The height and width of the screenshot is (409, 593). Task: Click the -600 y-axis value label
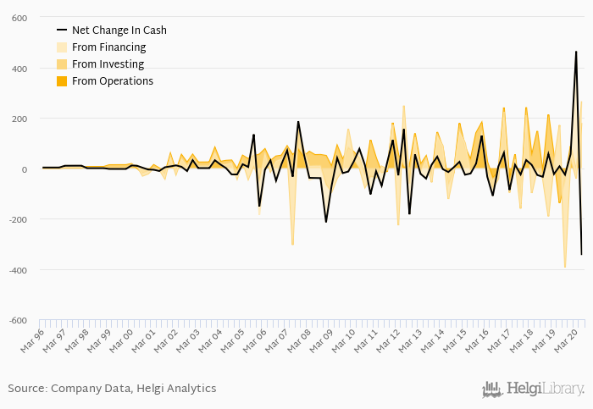tap(18, 320)
